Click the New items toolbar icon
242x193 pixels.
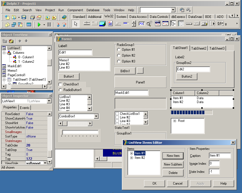pyautogui.click(x=7, y=17)
